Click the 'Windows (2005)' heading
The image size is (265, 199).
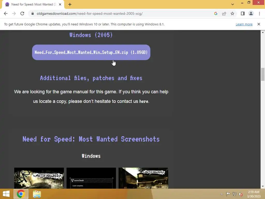click(91, 35)
